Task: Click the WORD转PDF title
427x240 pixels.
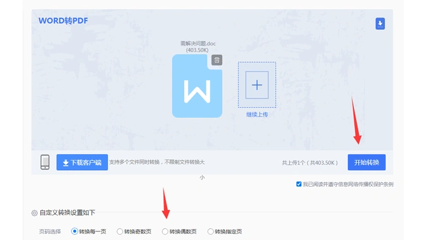Action: pos(63,21)
